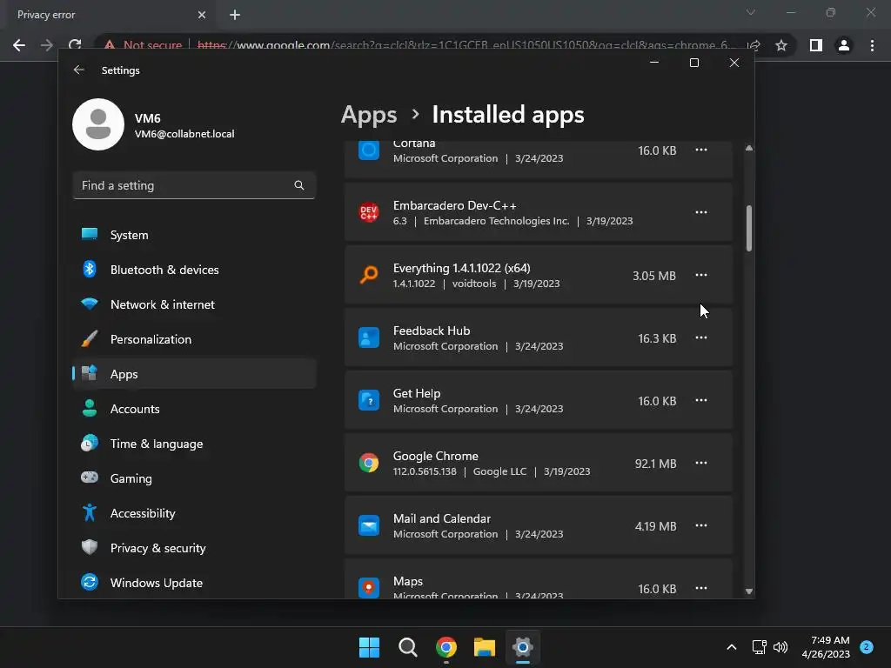Open clock and date 7:49 AM

[826, 647]
